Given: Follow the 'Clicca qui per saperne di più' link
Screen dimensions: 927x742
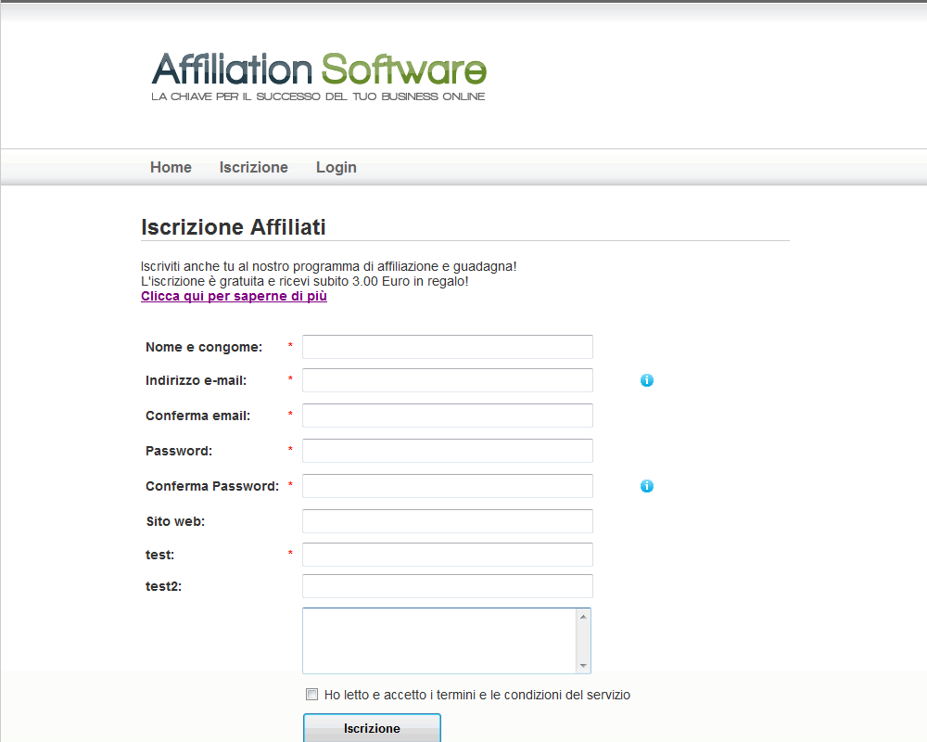Looking at the screenshot, I should click(234, 296).
